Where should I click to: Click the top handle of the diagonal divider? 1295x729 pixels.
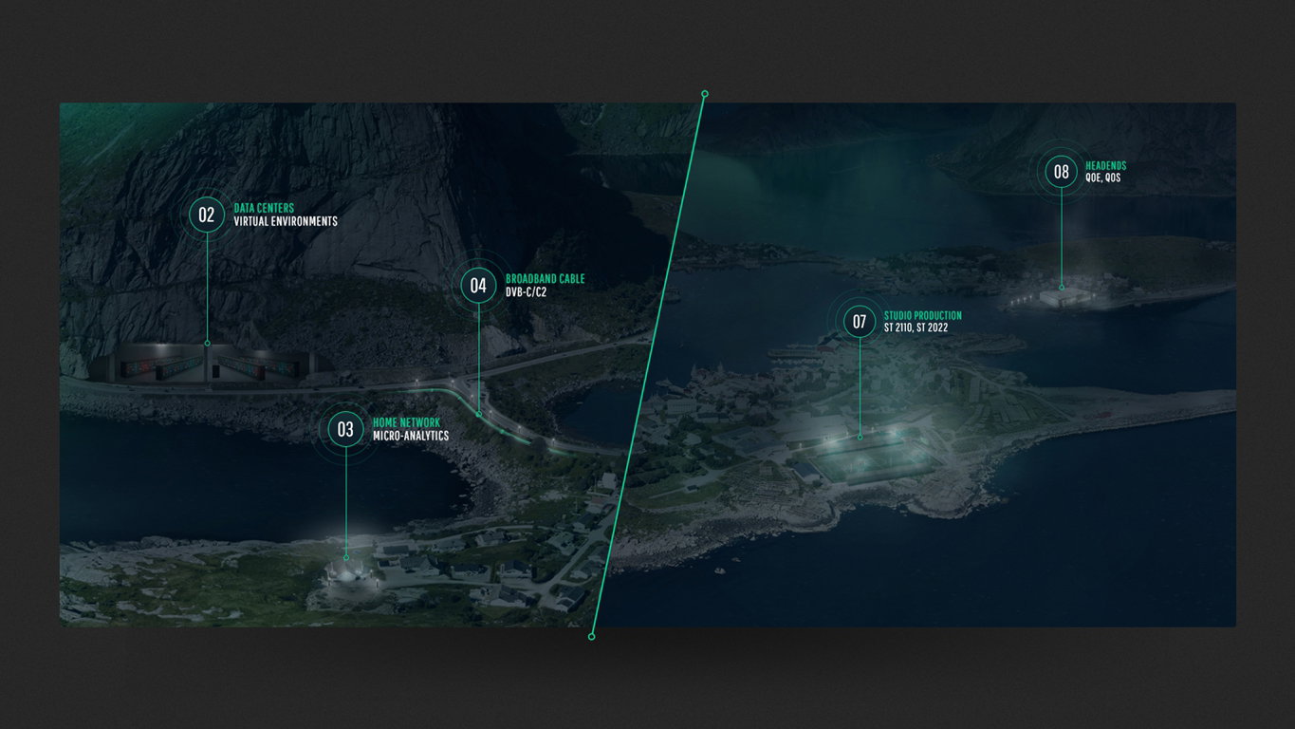coord(705,94)
